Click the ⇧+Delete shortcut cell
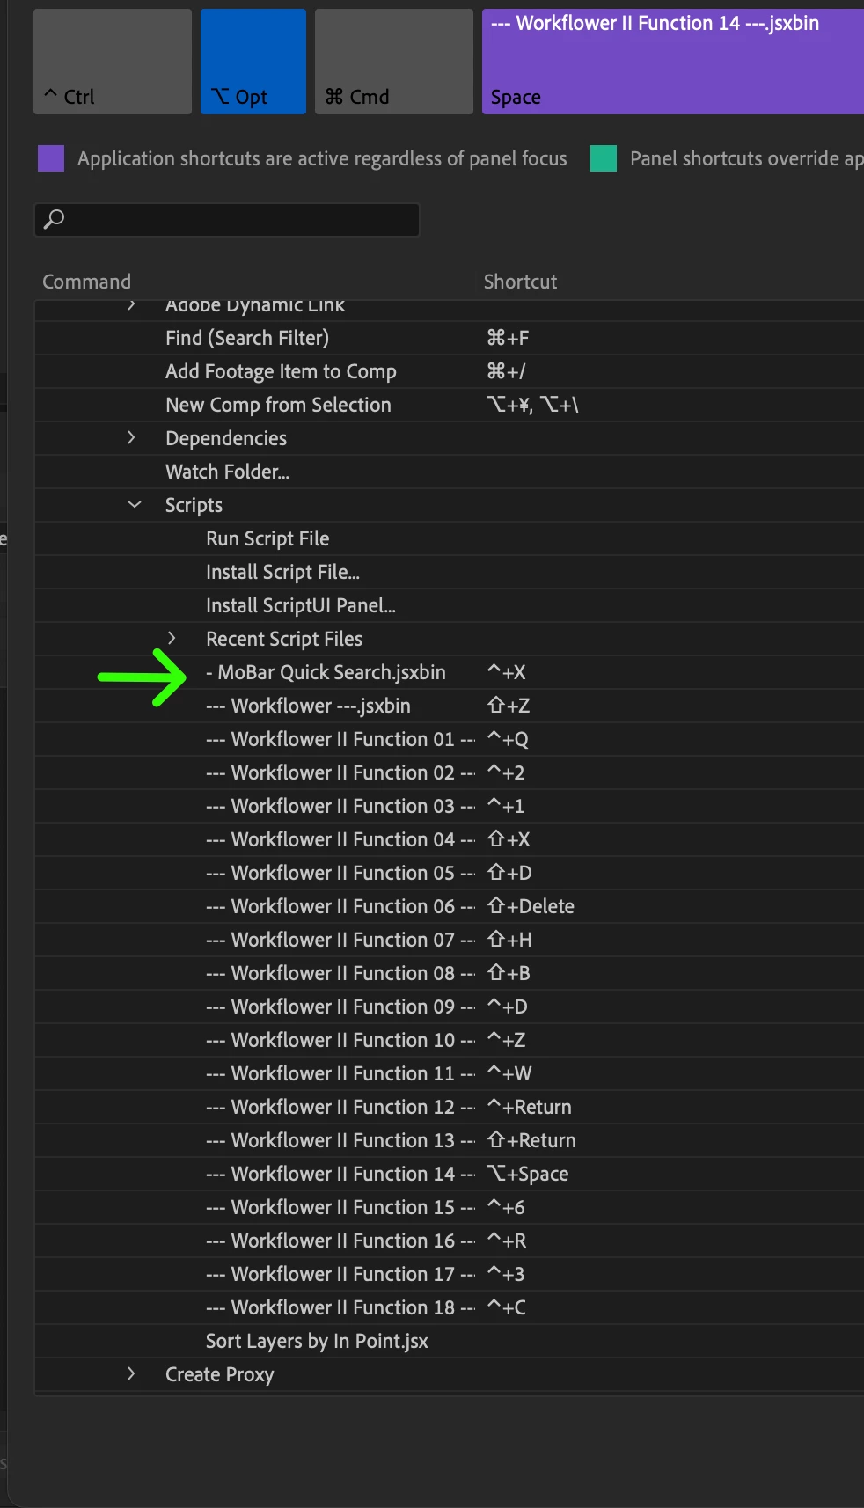The width and height of the screenshot is (864, 1508). click(x=531, y=906)
